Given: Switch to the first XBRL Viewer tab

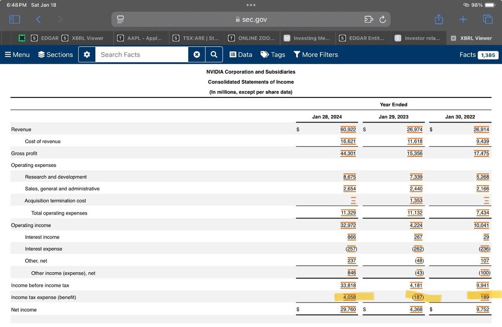Looking at the screenshot, I should (83, 38).
